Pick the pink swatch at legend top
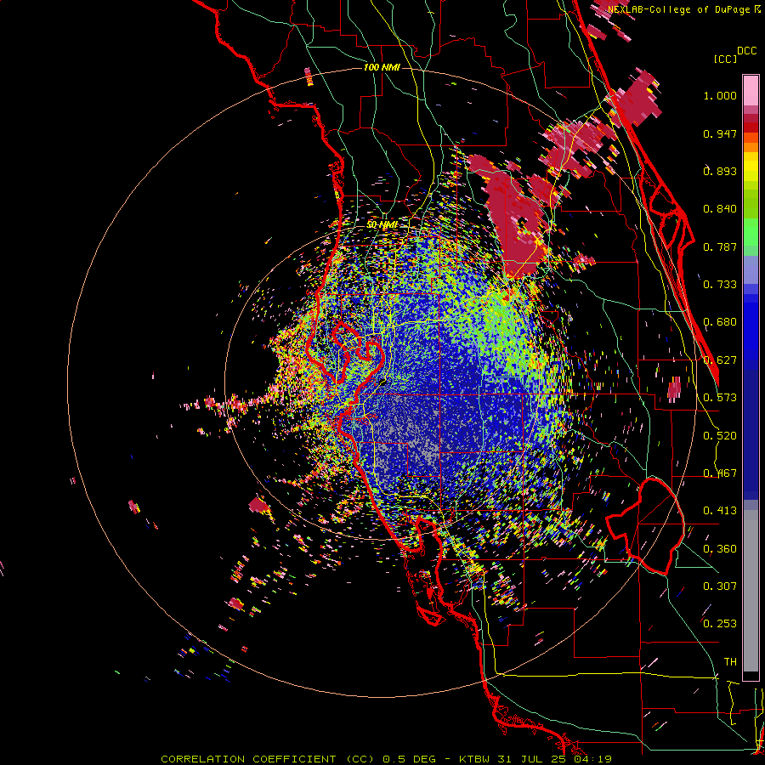Viewport: 765px width, 765px height. click(x=751, y=91)
